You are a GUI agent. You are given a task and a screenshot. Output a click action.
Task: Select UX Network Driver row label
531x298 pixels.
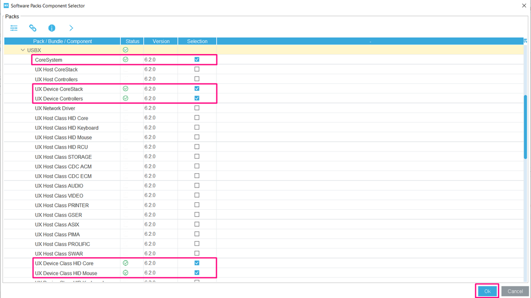pyautogui.click(x=55, y=108)
